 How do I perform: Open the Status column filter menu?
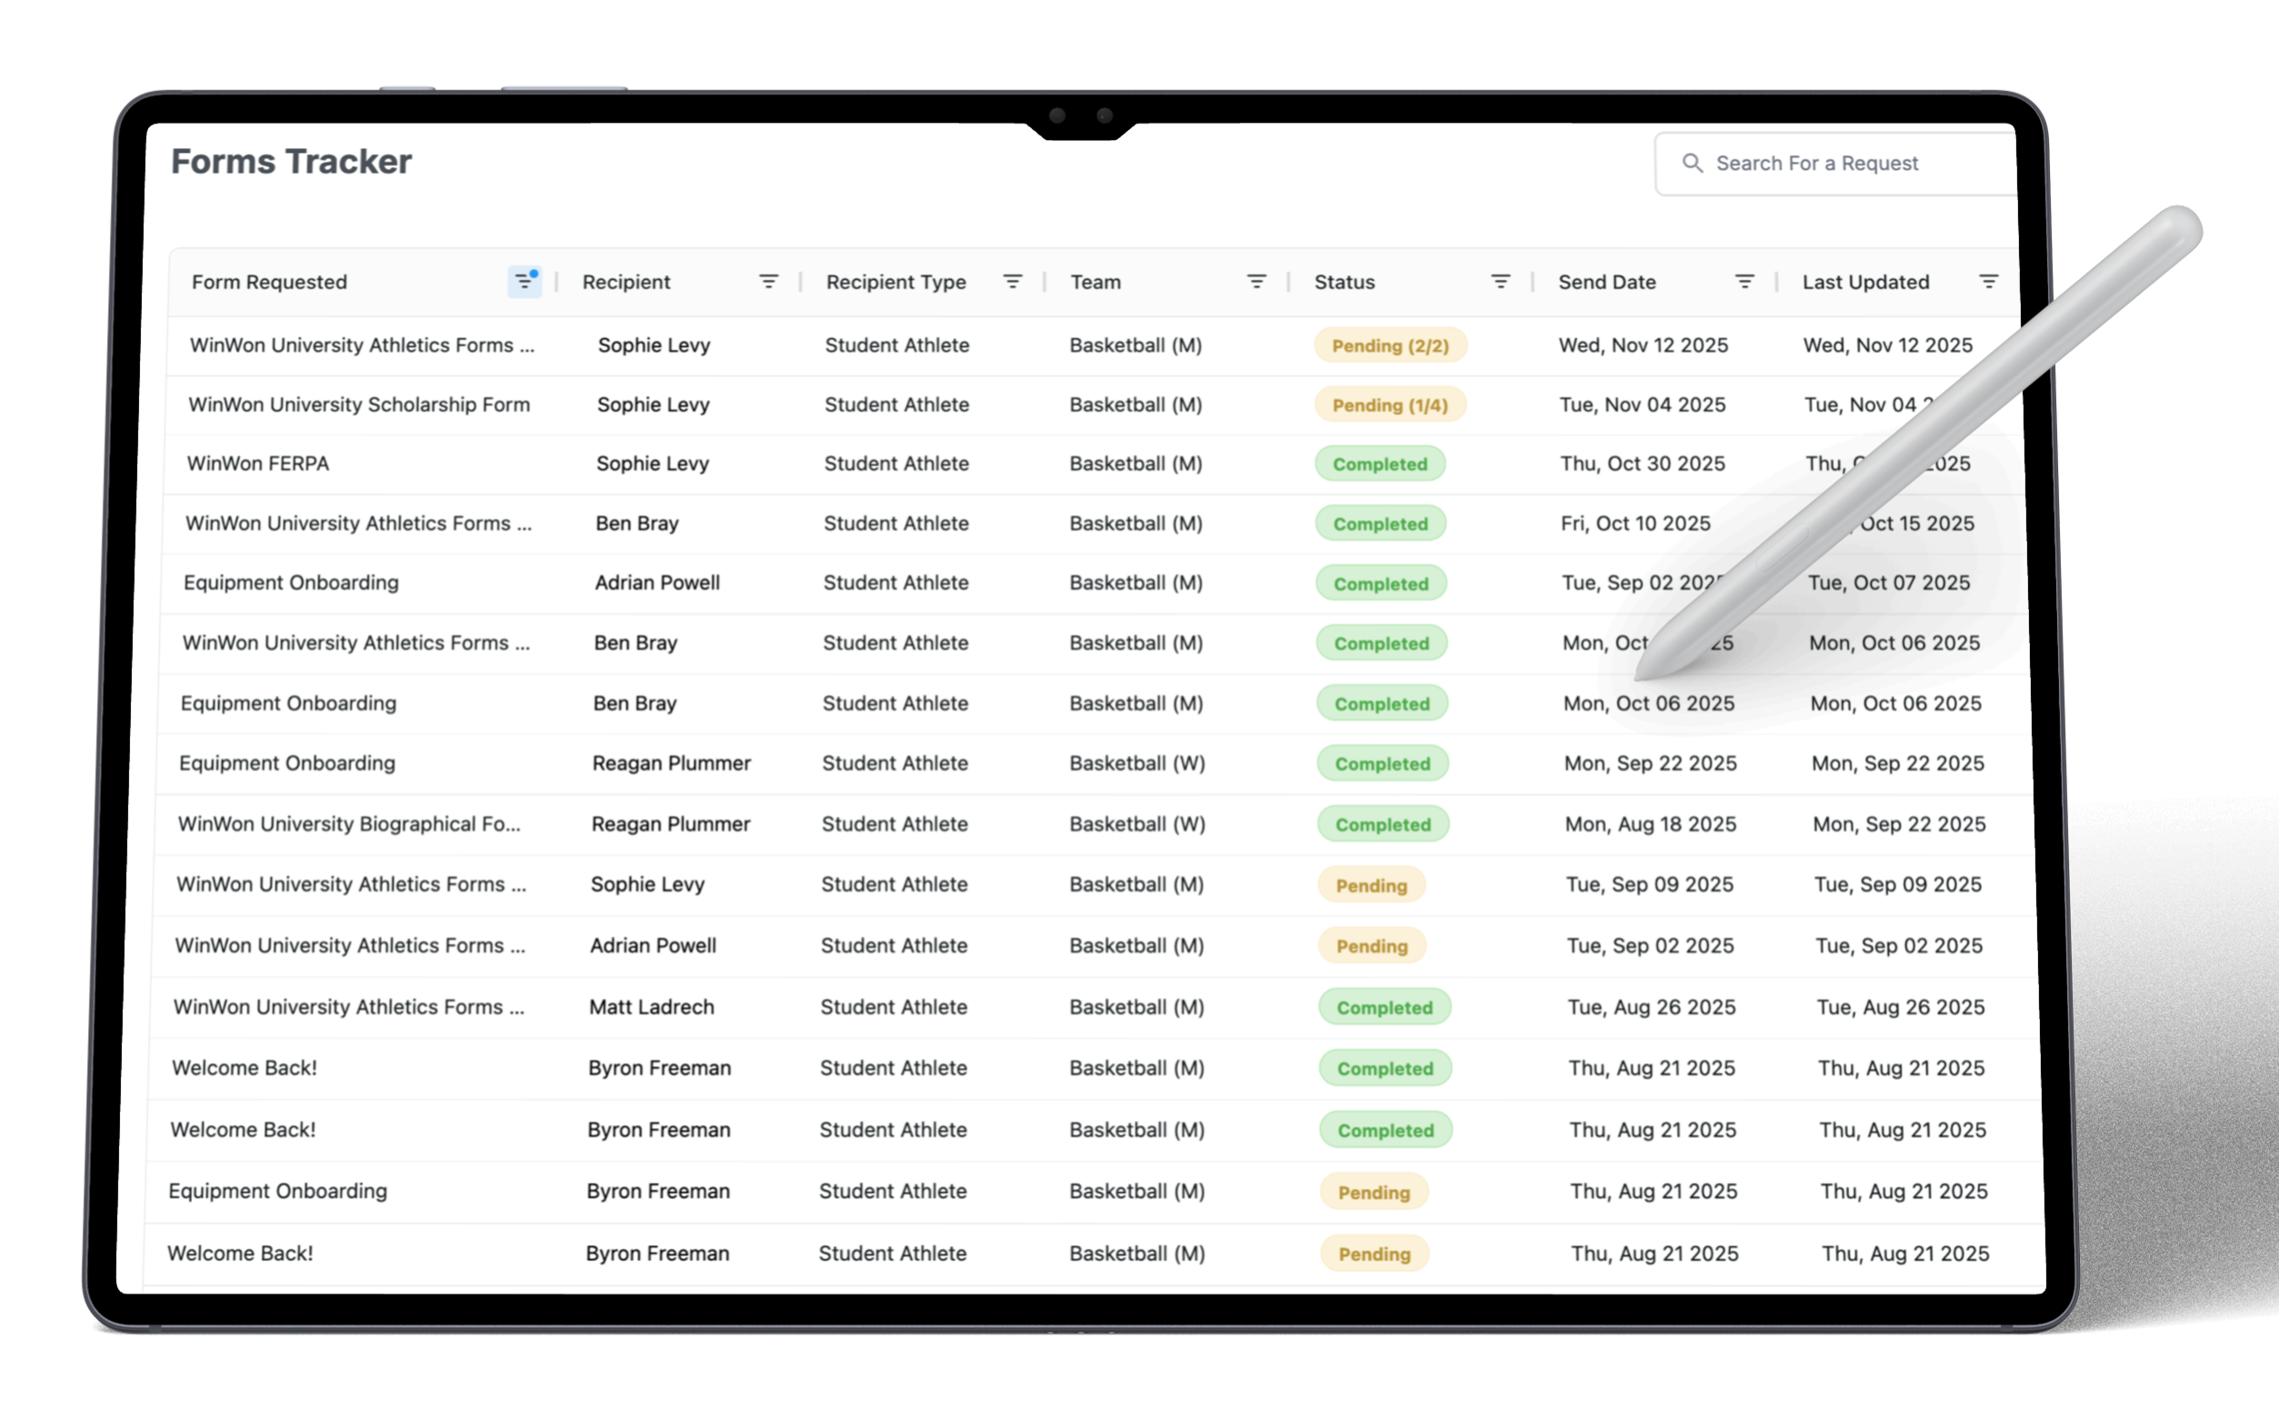[1501, 282]
